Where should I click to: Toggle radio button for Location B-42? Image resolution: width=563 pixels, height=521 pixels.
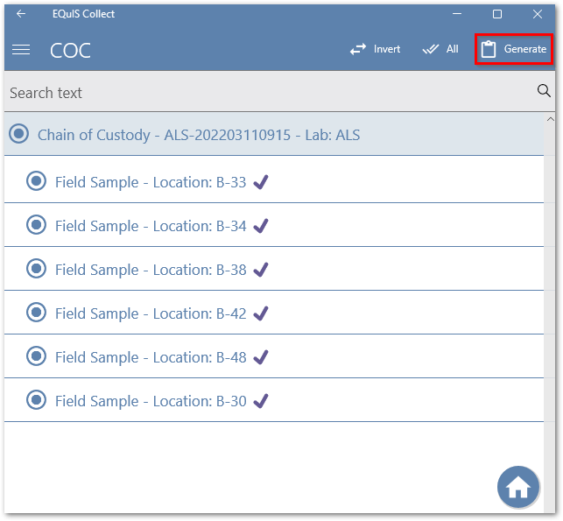36,313
